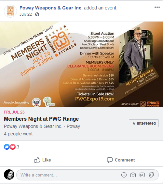Like the event post
Screen dimensions: 163x184
coord(43,160)
